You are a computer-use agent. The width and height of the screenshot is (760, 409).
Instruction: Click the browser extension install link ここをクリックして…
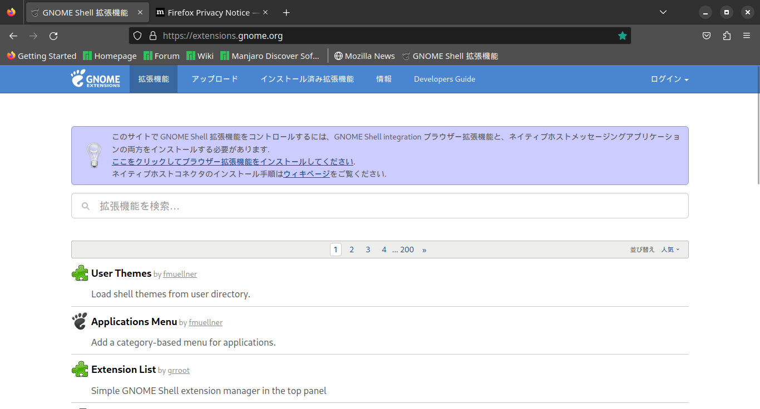(233, 162)
